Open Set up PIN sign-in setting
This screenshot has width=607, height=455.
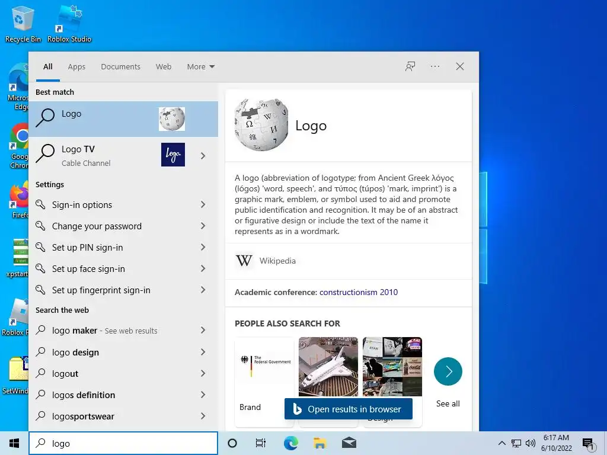[x=123, y=247]
